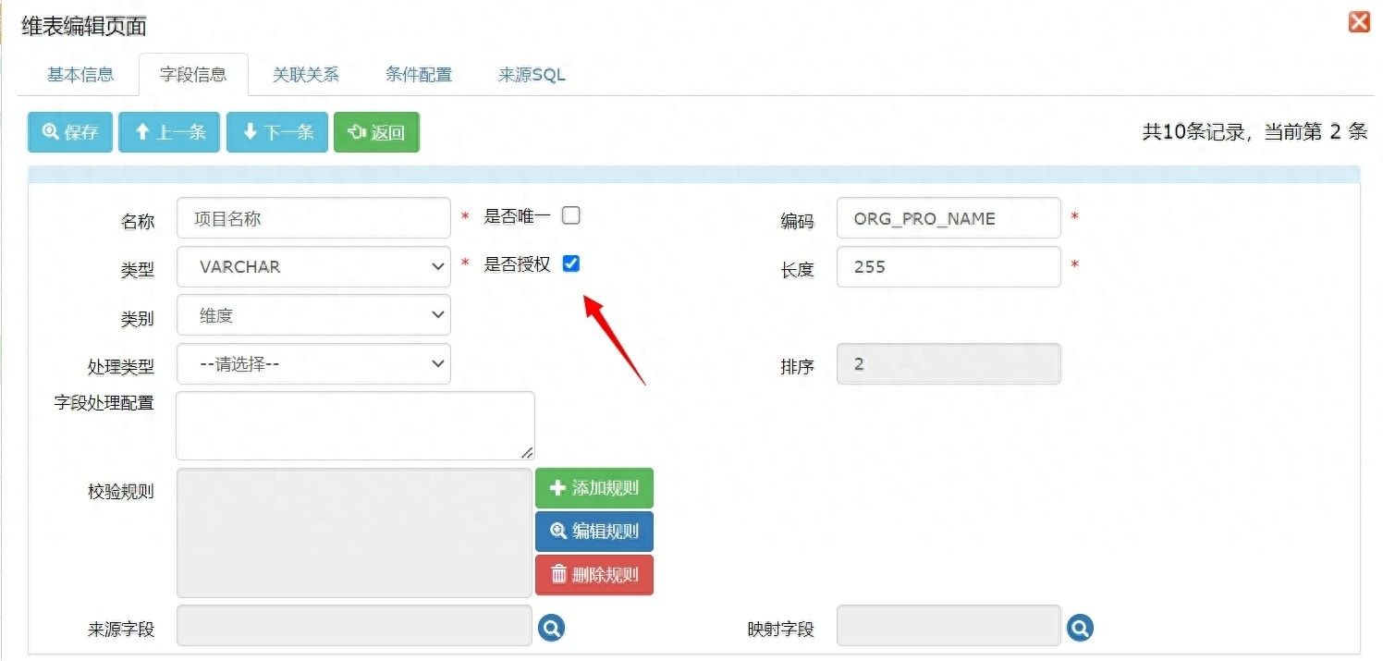
Task: Click the 映射字段 search icon
Action: (1080, 628)
